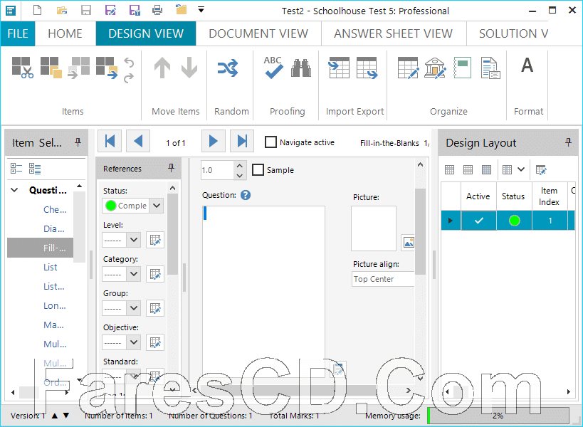The image size is (583, 427).
Task: Select the Dia... tree item
Action: (x=54, y=229)
